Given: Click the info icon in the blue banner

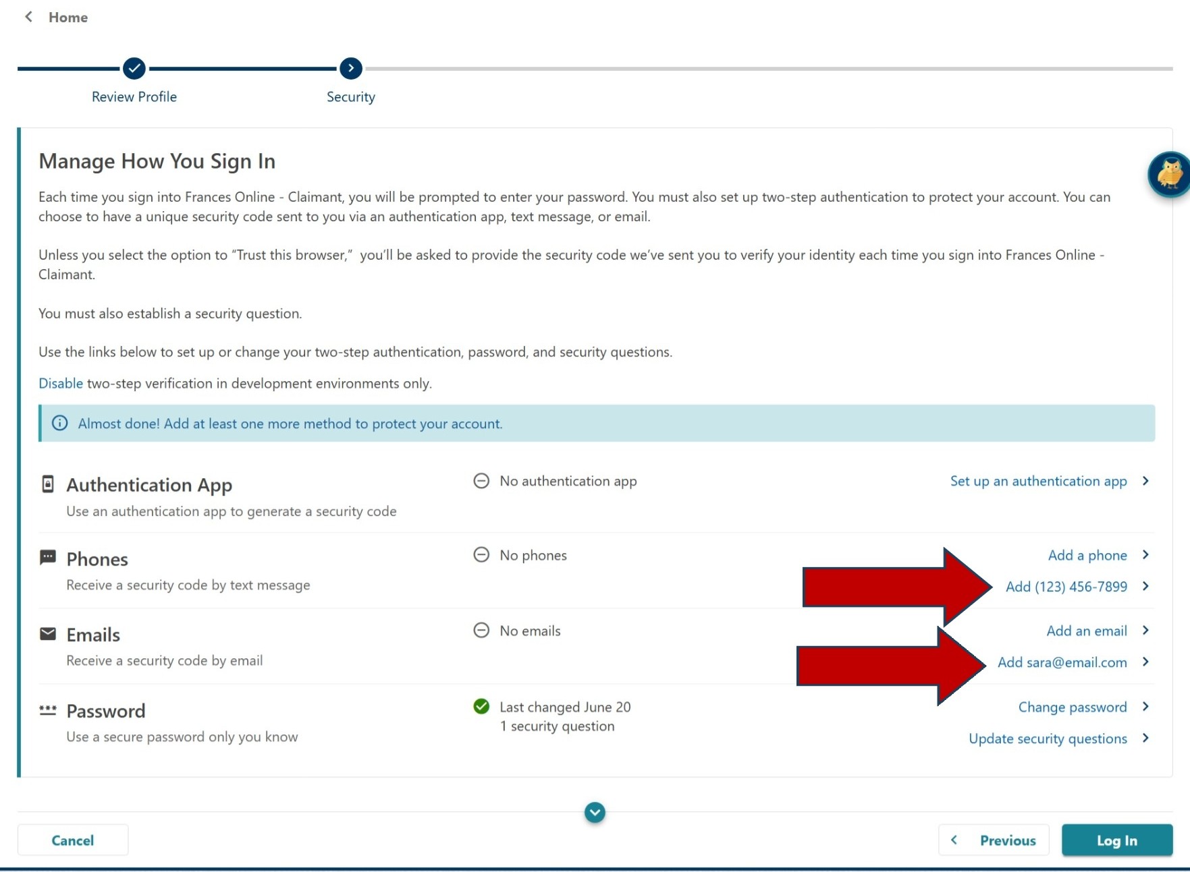Looking at the screenshot, I should (59, 424).
